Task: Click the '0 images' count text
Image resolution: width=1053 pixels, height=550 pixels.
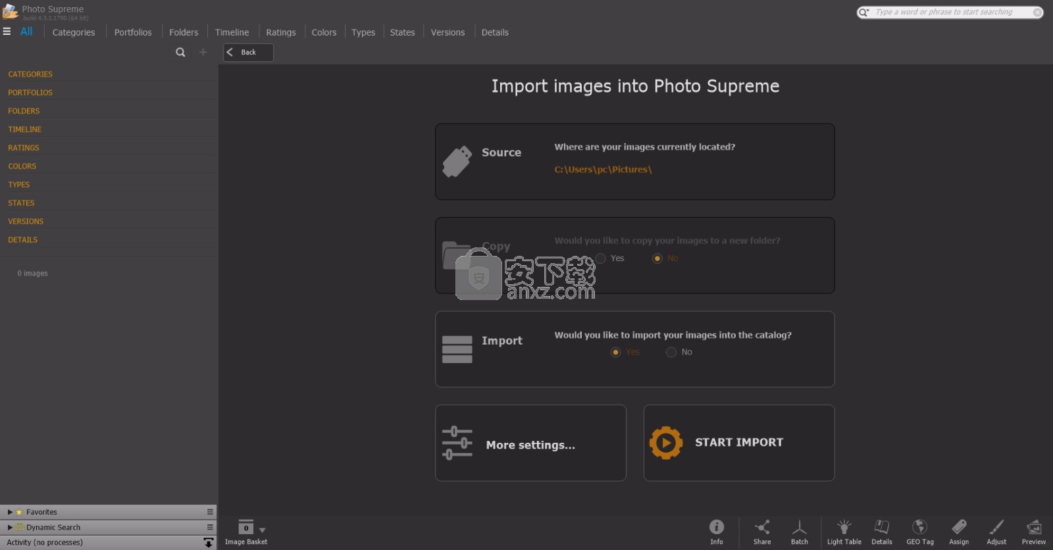Action: [x=32, y=274]
